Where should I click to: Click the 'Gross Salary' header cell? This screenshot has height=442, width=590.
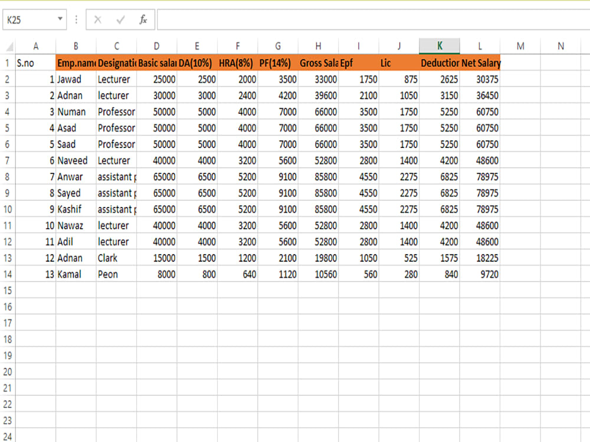(x=319, y=63)
